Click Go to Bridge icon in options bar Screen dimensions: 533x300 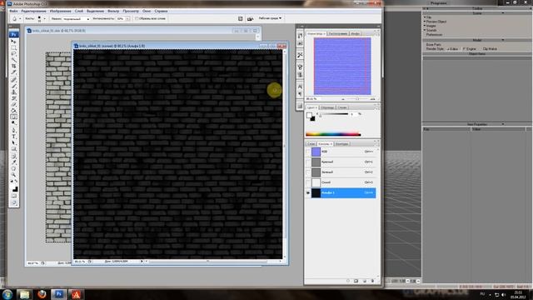tap(250, 18)
